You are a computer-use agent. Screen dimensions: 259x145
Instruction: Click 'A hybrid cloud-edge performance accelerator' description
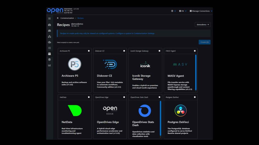[x=110, y=131]
